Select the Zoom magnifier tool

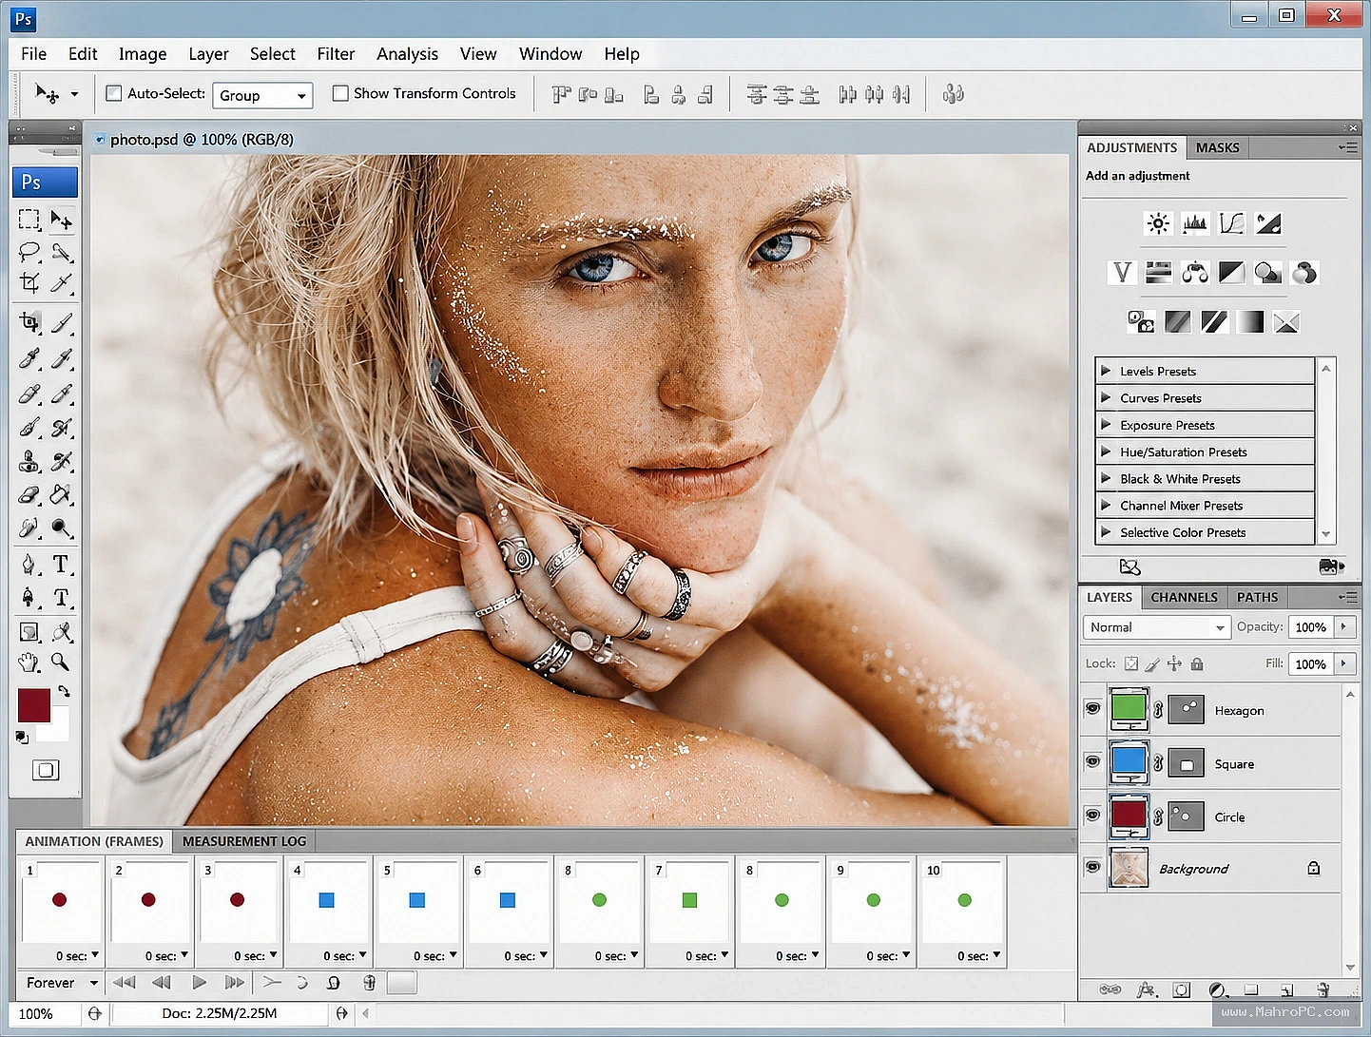[x=61, y=662]
